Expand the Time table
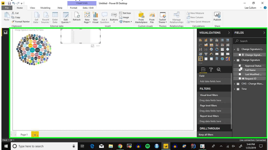Image resolution: width=268 pixels, height=150 pixels. point(235,89)
